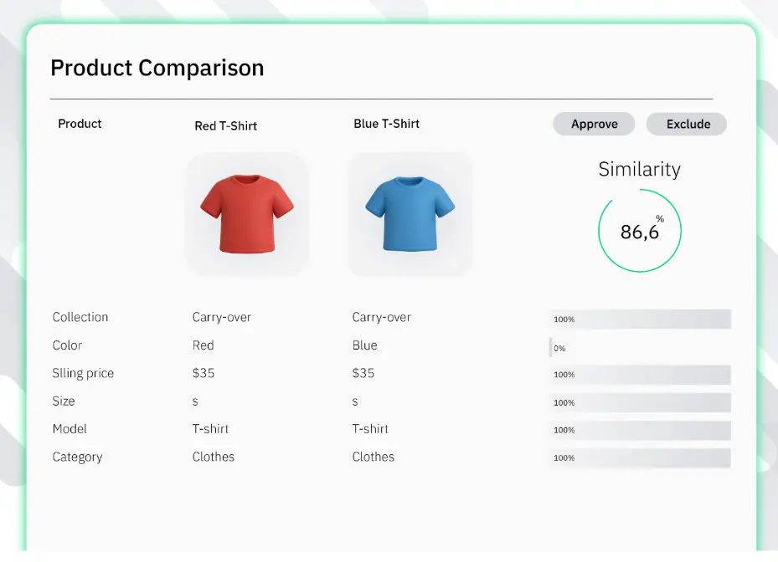Click size s under Red T-Shirt
This screenshot has width=778, height=562.
tap(195, 401)
